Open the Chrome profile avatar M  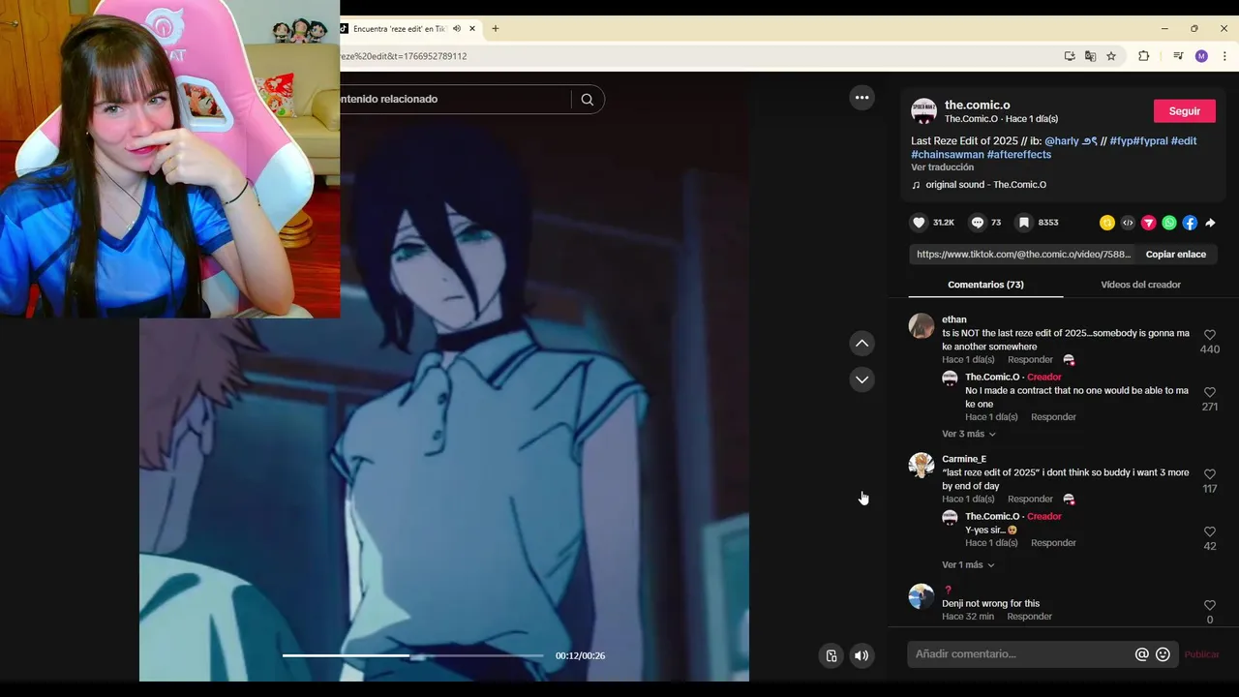tap(1201, 56)
